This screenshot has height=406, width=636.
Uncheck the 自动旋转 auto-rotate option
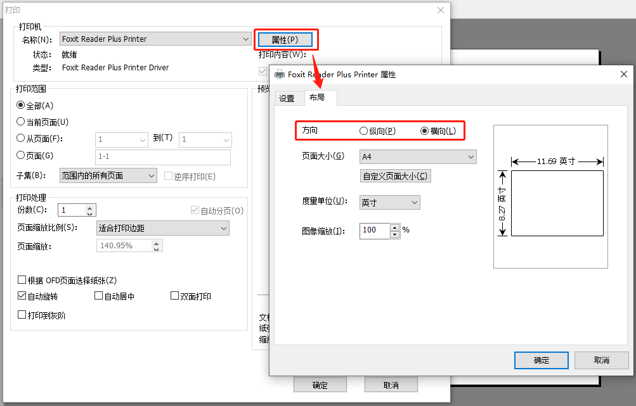[x=22, y=296]
